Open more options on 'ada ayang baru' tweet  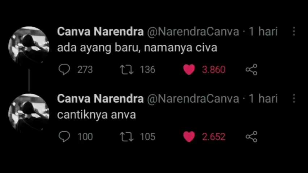click(x=294, y=32)
